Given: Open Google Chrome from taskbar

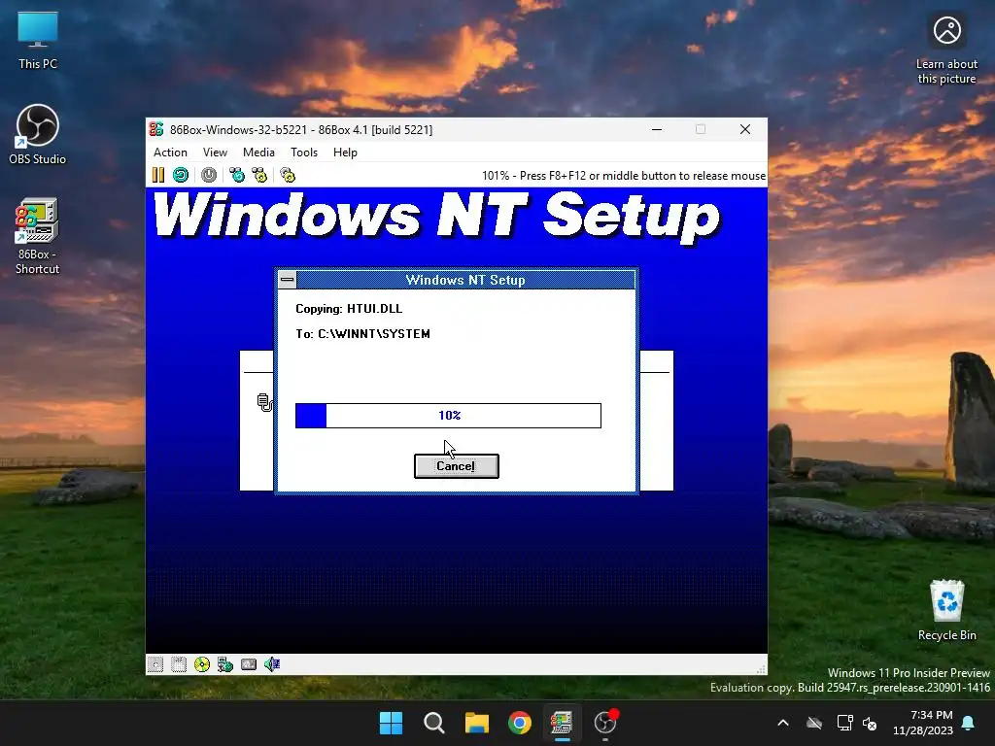Looking at the screenshot, I should 520,723.
